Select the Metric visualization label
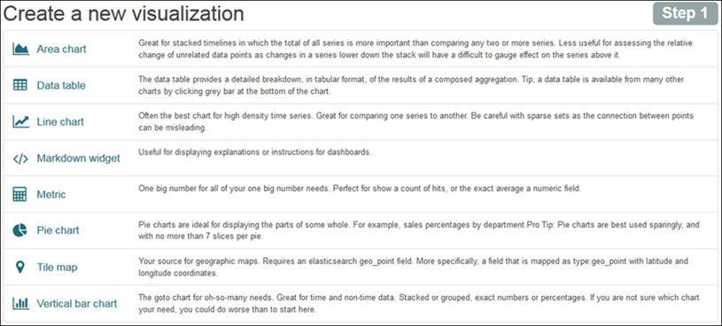This screenshot has height=326, width=722. tap(51, 194)
